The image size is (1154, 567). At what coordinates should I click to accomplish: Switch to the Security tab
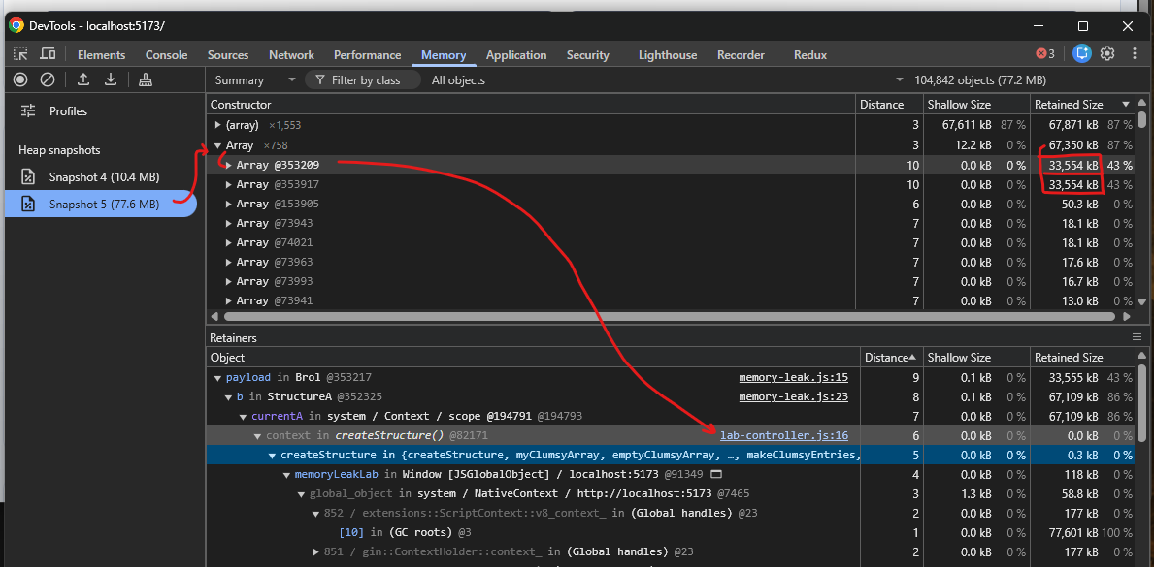pyautogui.click(x=587, y=55)
